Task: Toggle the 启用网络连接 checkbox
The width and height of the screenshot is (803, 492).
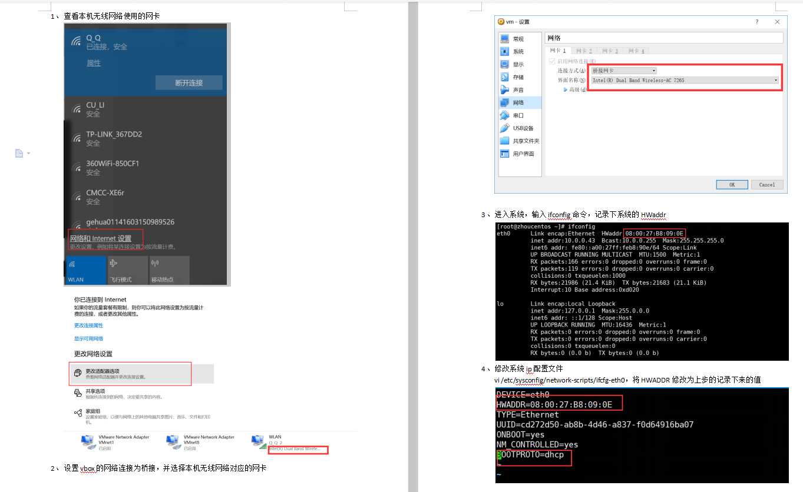Action: (x=552, y=61)
